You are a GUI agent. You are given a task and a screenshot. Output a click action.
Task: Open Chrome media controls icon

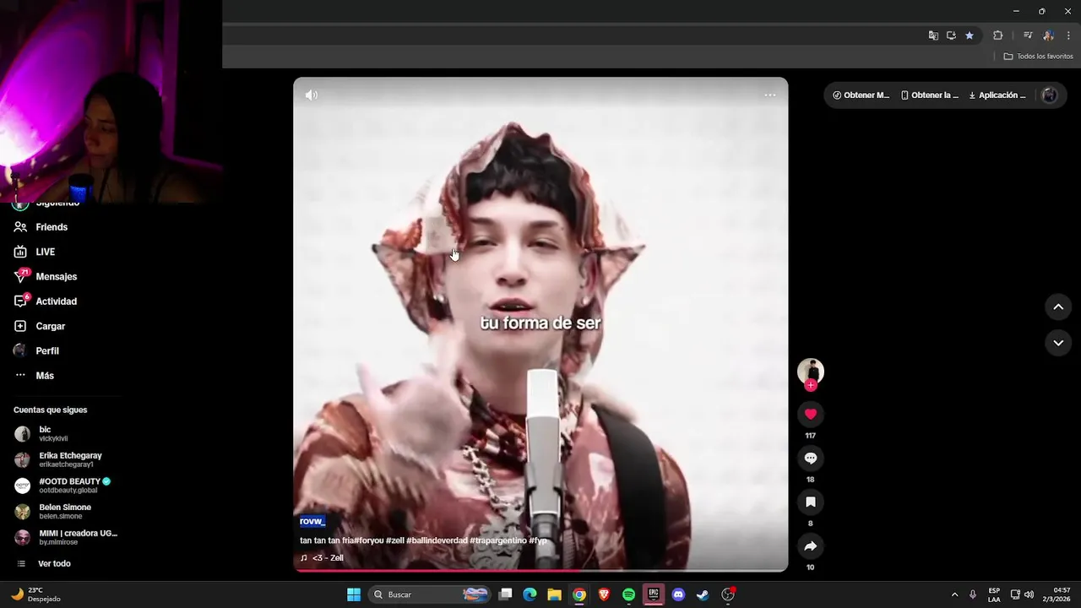click(x=1028, y=35)
